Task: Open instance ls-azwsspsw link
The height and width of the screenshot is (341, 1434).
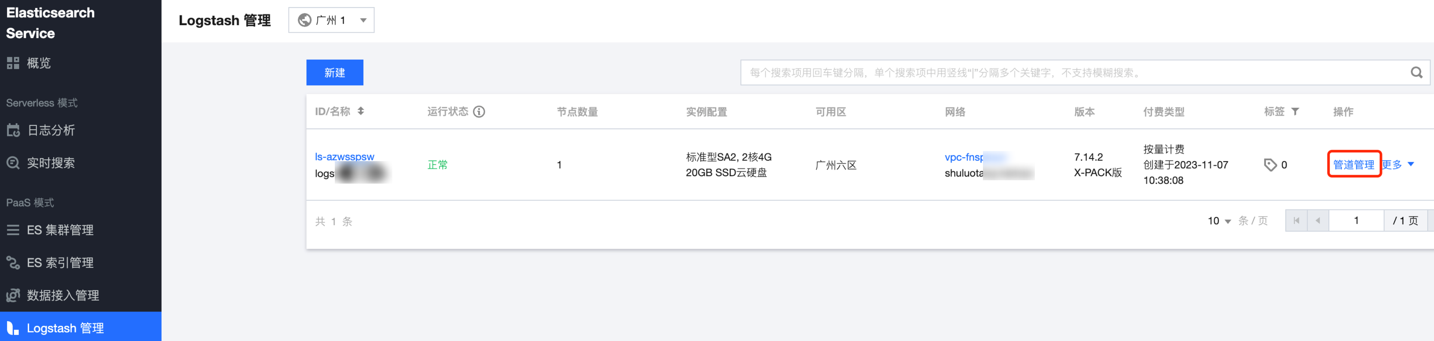Action: point(345,157)
